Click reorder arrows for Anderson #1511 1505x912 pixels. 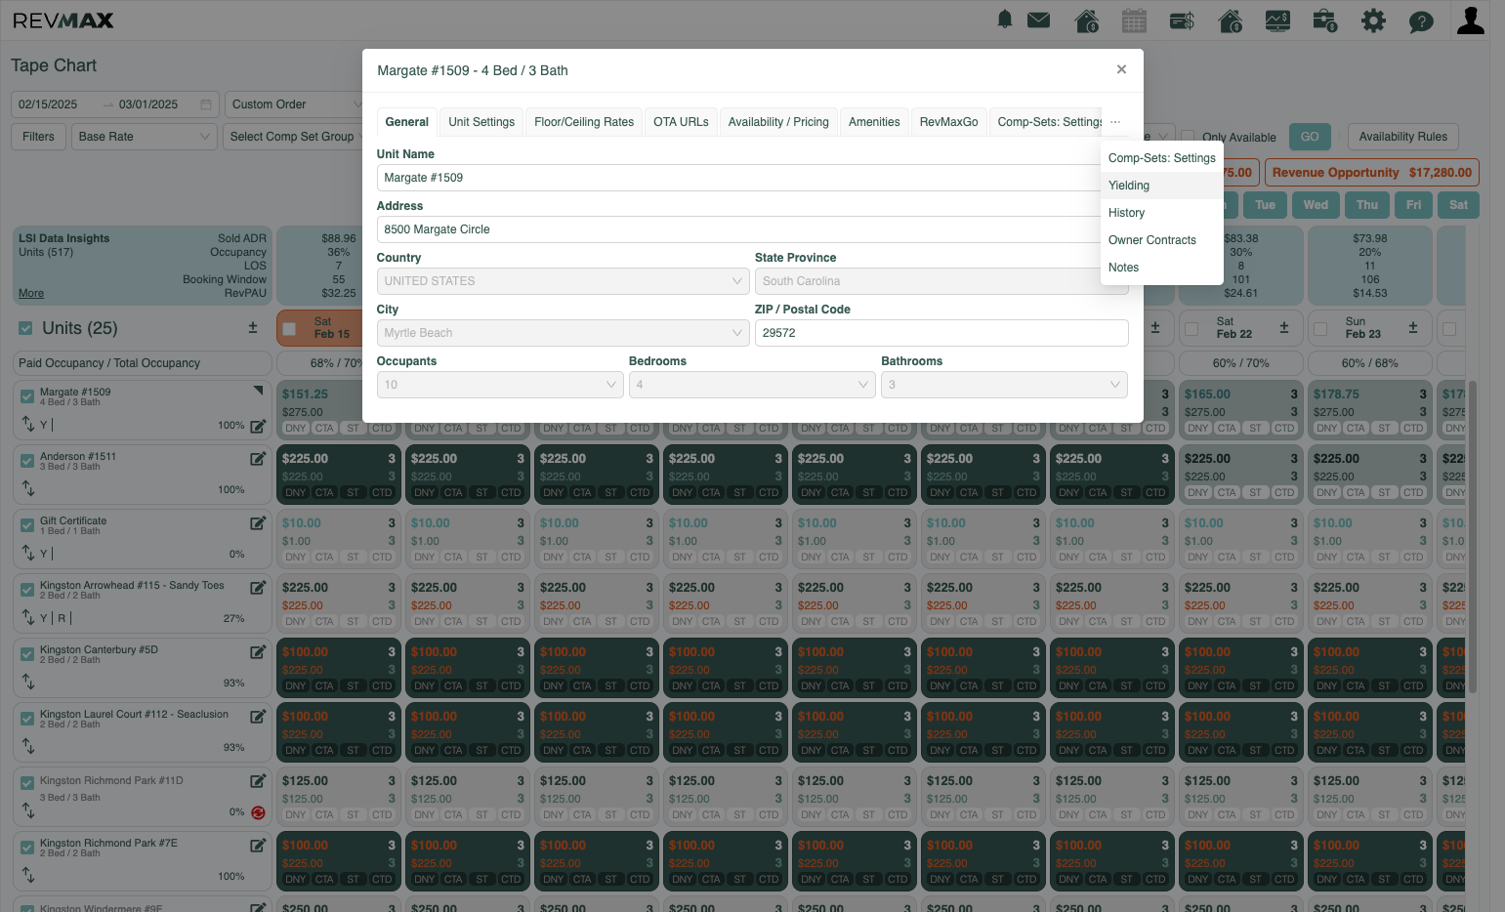[28, 488]
